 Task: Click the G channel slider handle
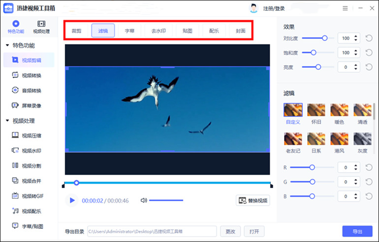[x=312, y=182]
